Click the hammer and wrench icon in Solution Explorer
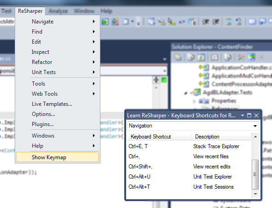This screenshot has height=208, width=272. (x=241, y=57)
